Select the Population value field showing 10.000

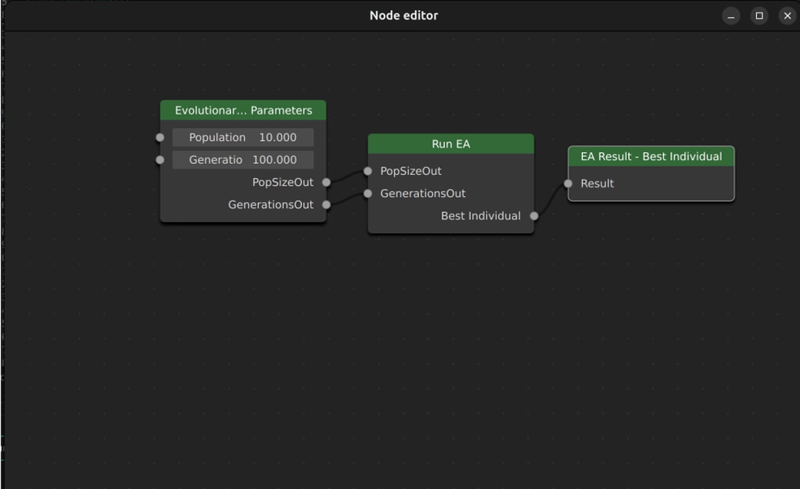pyautogui.click(x=242, y=137)
